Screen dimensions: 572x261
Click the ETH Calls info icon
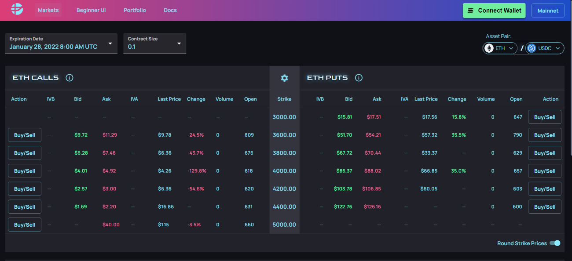click(x=69, y=78)
